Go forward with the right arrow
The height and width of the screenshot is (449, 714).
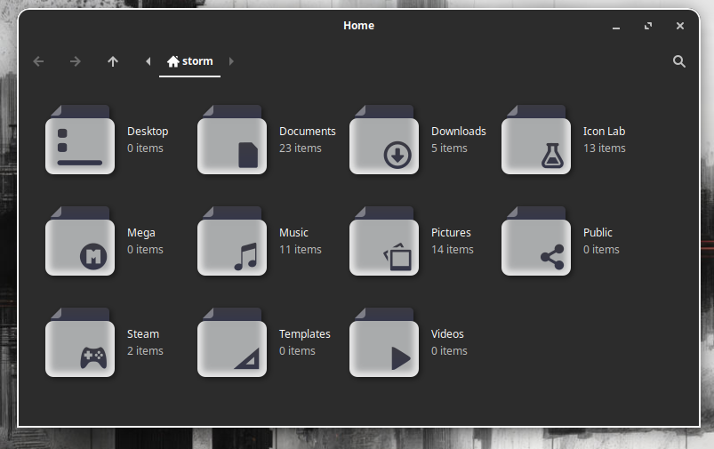pyautogui.click(x=76, y=61)
